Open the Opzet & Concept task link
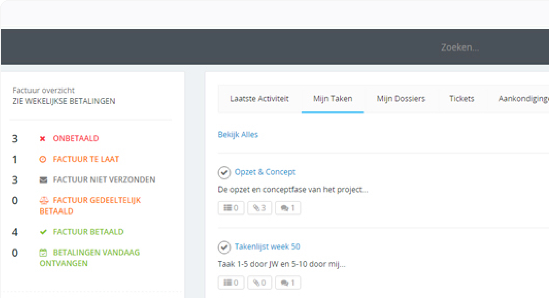This screenshot has height=298, width=549. pos(265,172)
